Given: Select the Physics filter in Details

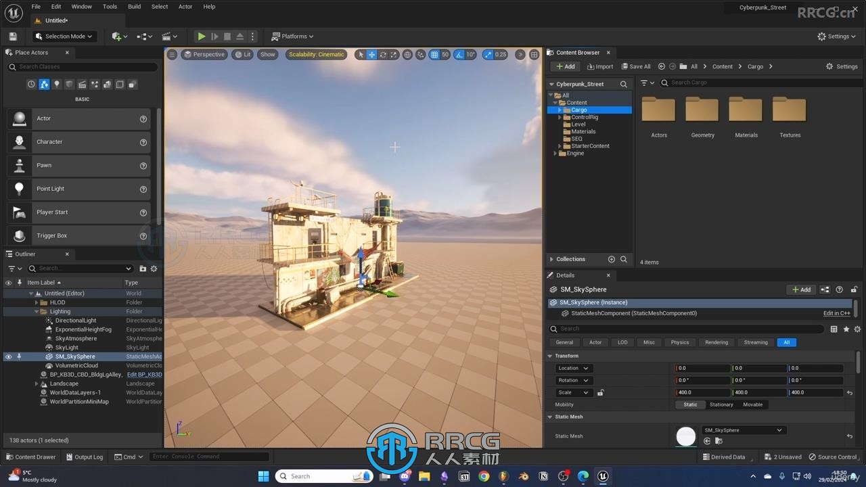Looking at the screenshot, I should 680,342.
